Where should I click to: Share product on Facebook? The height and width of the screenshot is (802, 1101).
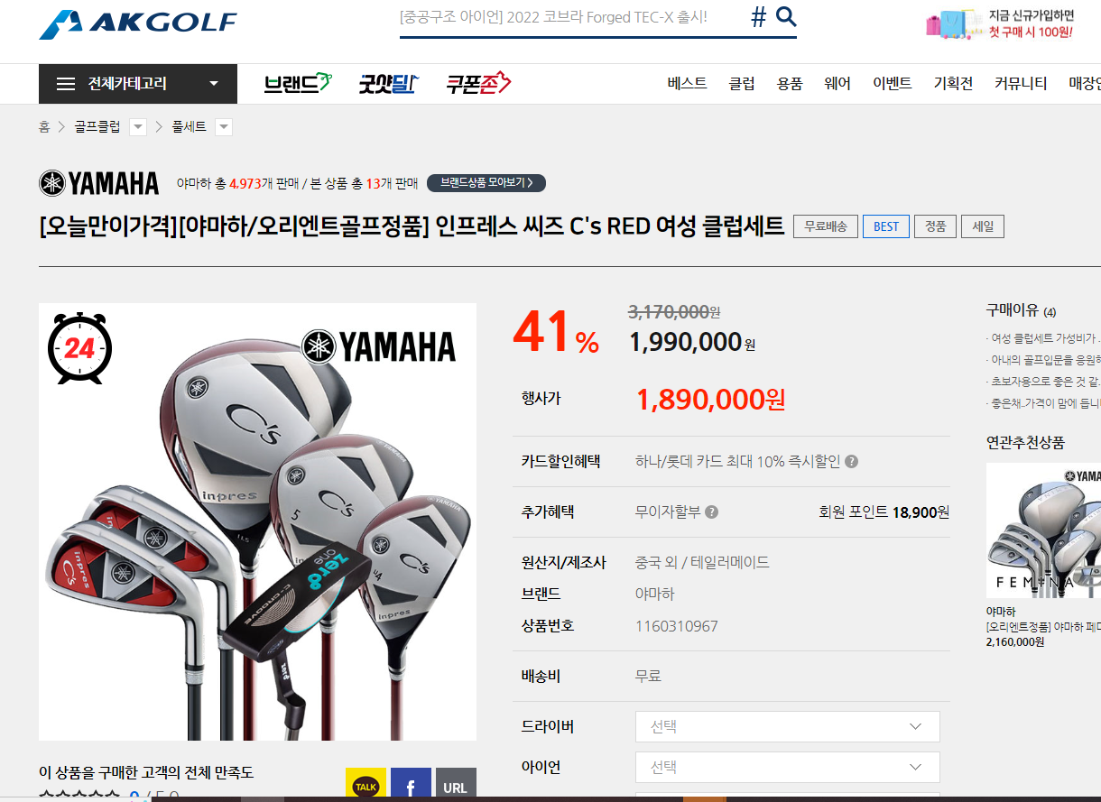point(411,786)
